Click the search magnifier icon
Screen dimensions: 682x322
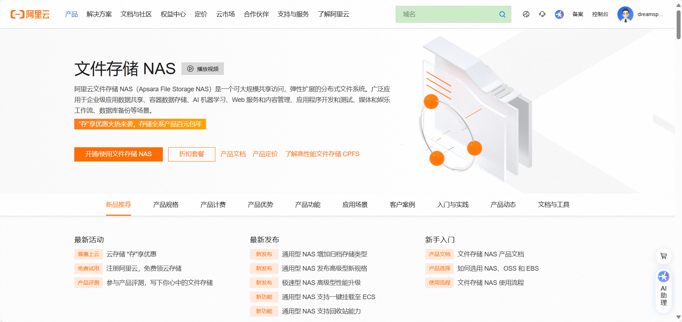502,14
